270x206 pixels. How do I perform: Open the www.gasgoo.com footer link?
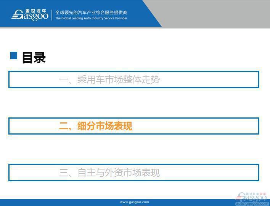click(x=135, y=202)
